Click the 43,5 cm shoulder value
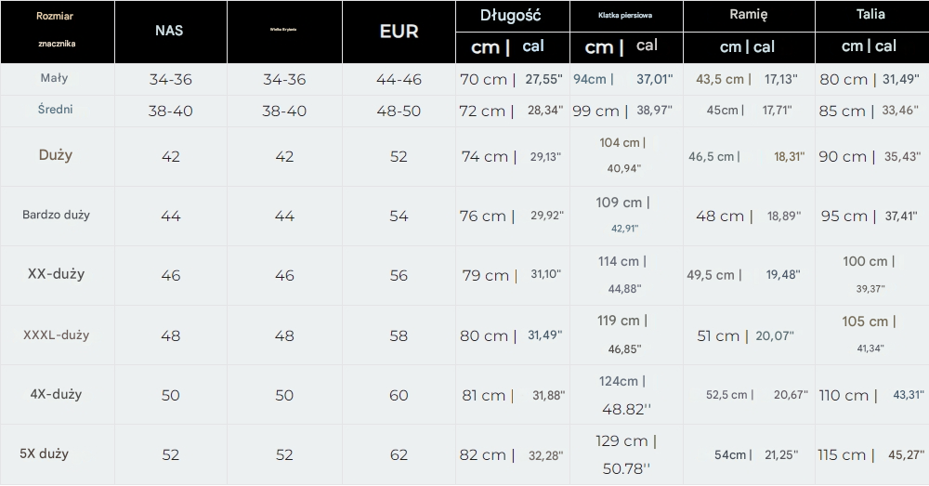This screenshot has width=929, height=486. pyautogui.click(x=720, y=80)
